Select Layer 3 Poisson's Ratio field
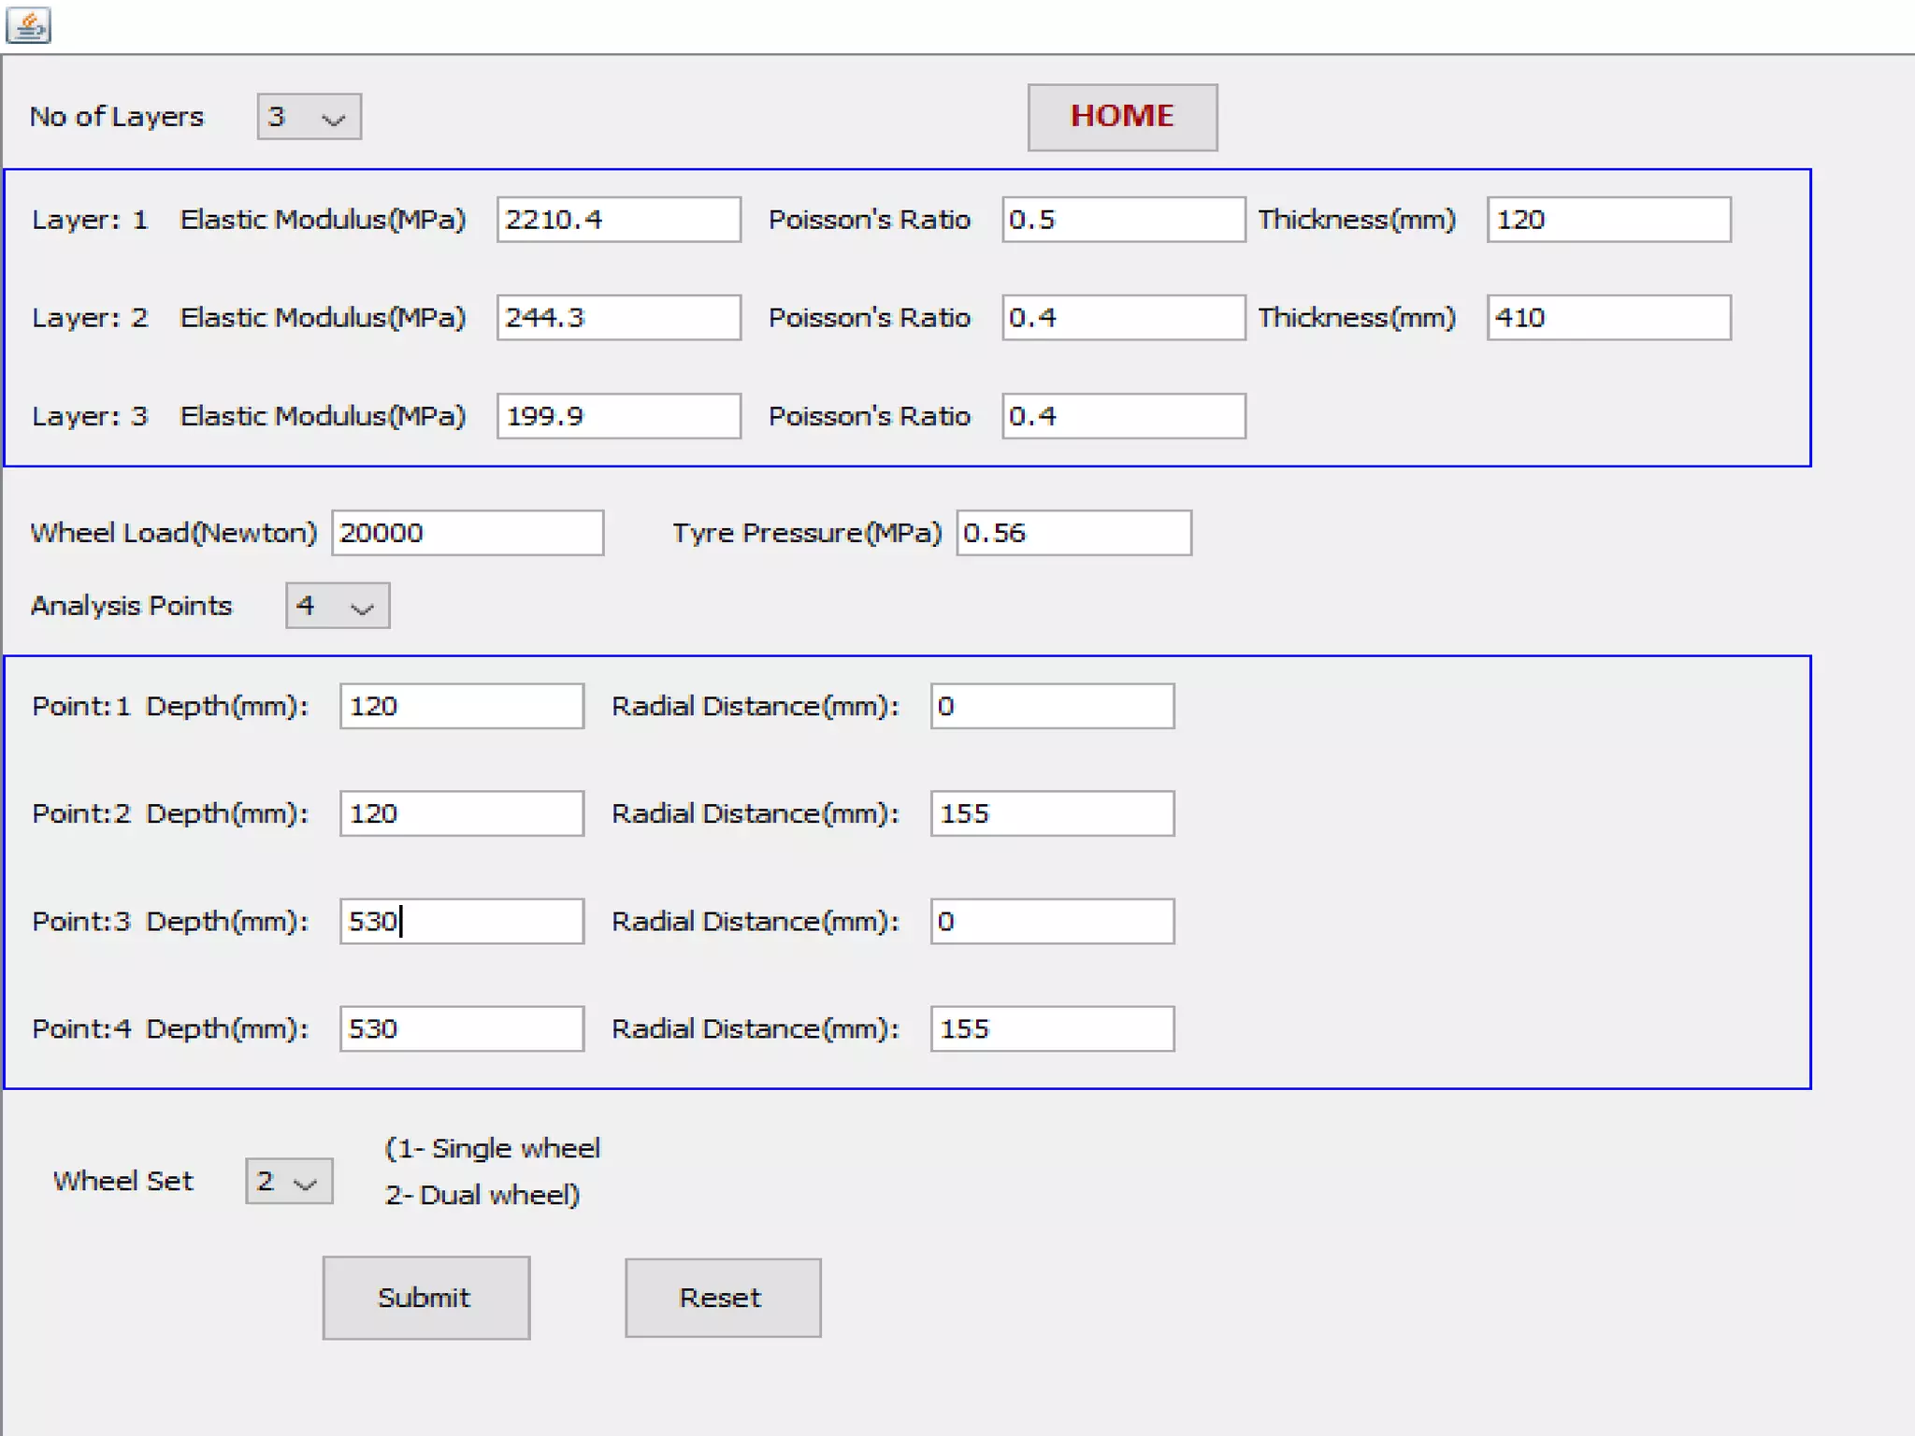Viewport: 1915px width, 1436px height. coord(1123,416)
